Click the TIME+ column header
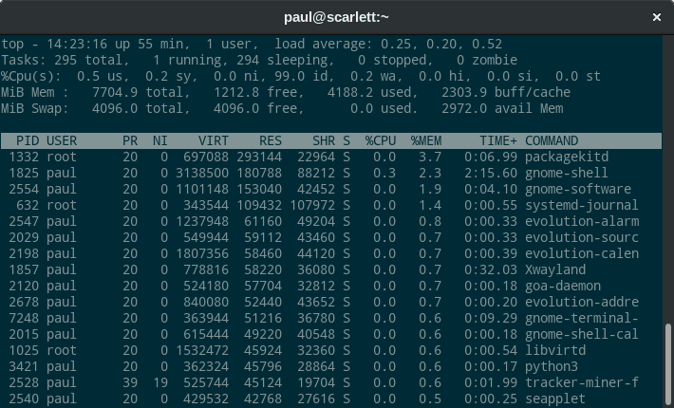Image resolution: width=674 pixels, height=408 pixels. pyautogui.click(x=497, y=140)
